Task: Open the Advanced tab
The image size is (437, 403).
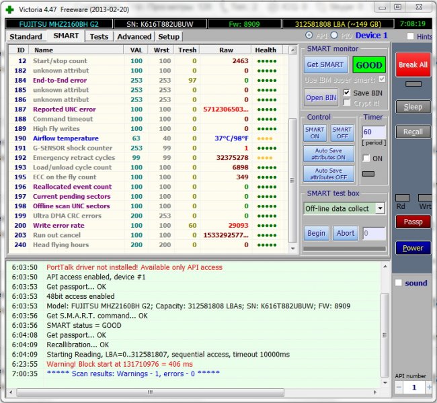Action: (134, 36)
